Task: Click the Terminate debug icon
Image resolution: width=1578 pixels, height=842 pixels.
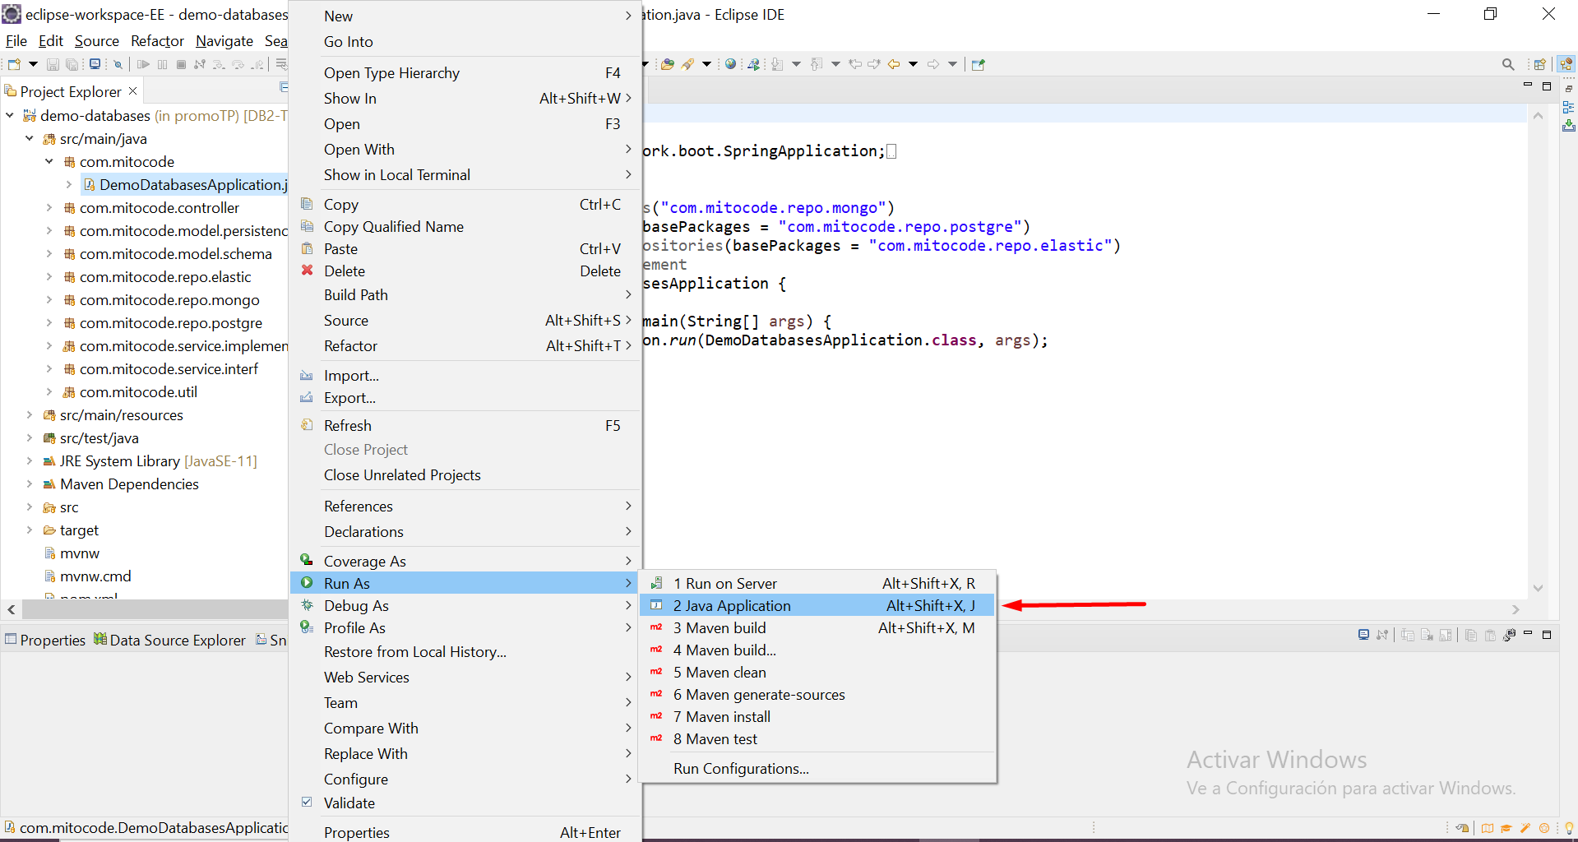Action: click(181, 64)
